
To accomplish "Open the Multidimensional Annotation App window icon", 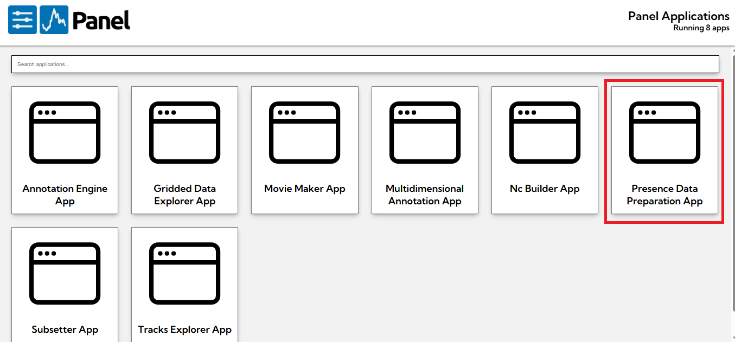I will (425, 132).
